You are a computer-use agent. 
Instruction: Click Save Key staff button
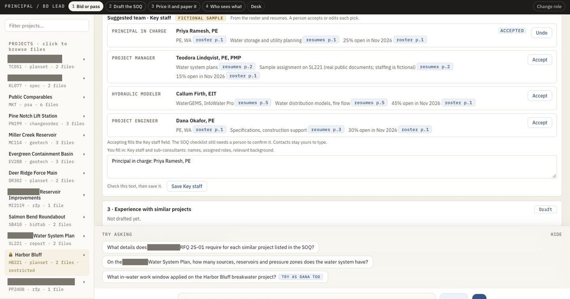187,186
